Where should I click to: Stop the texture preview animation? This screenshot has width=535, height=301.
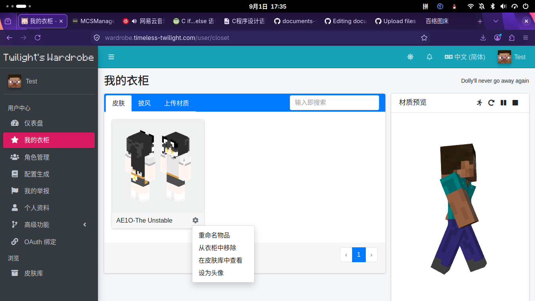pos(515,103)
